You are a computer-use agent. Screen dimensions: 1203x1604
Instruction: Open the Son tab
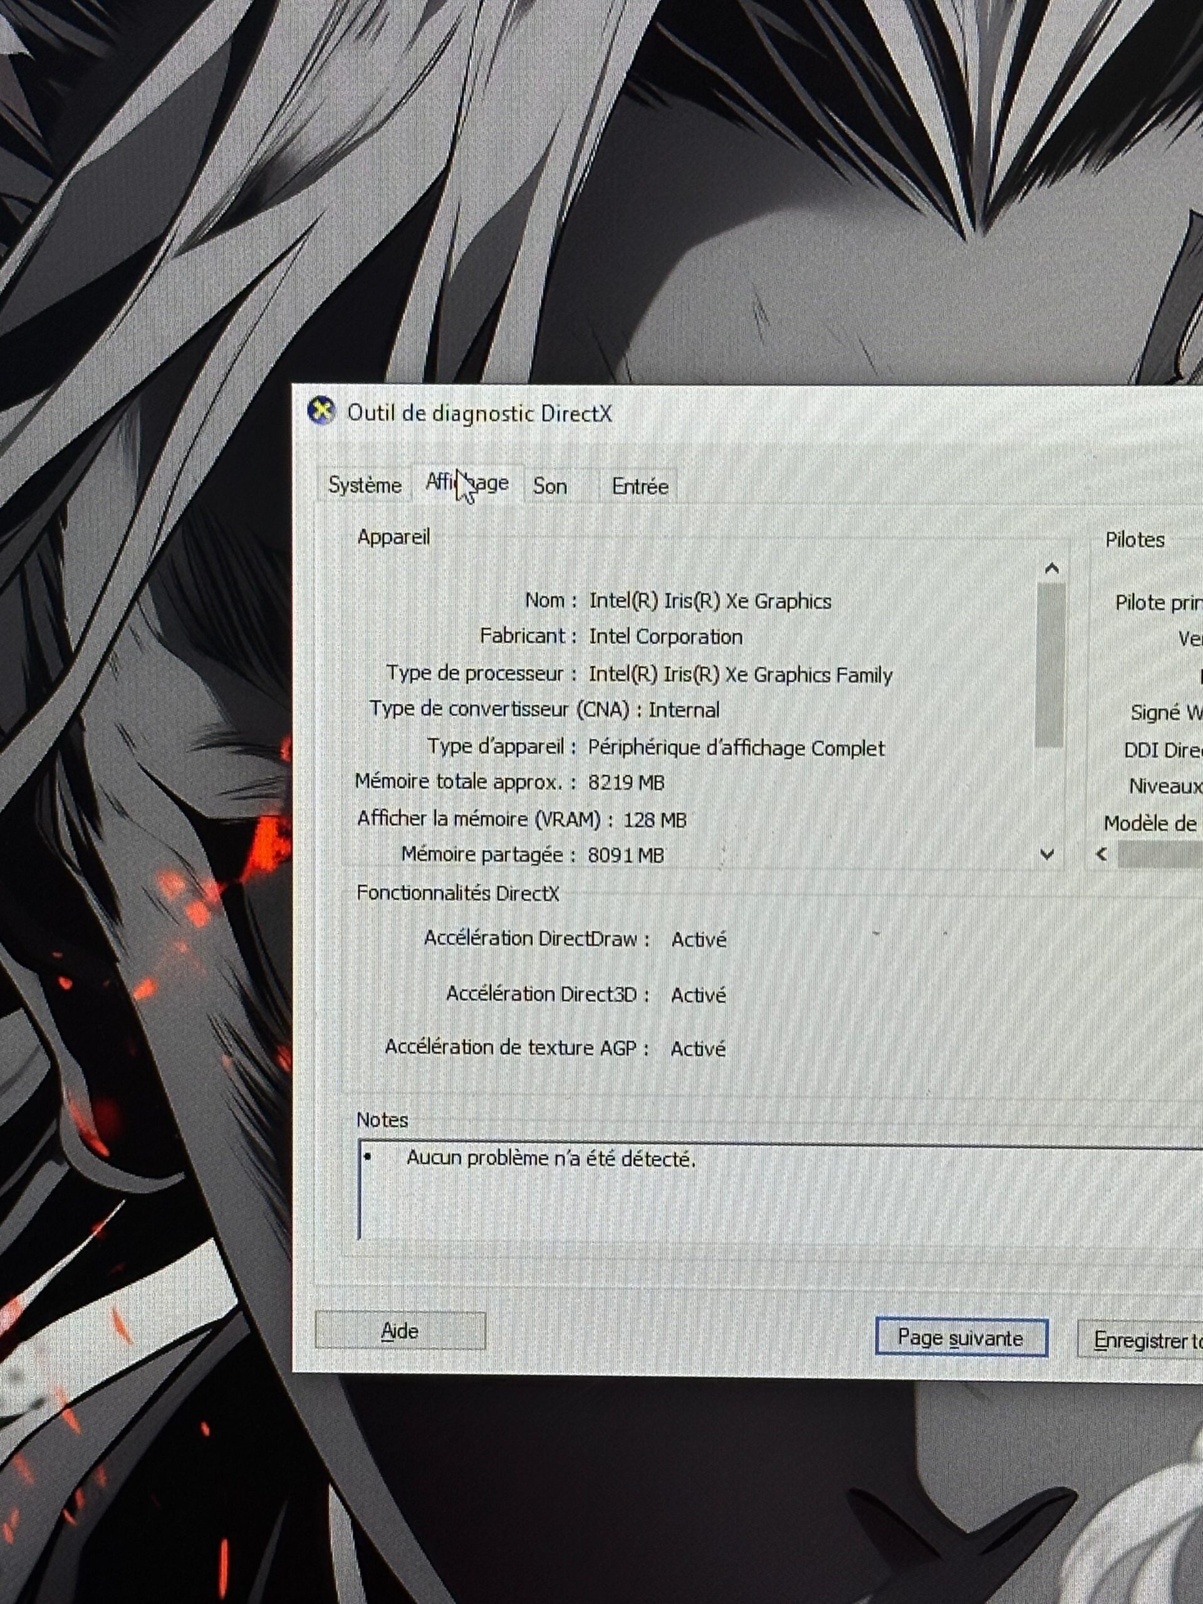coord(550,486)
